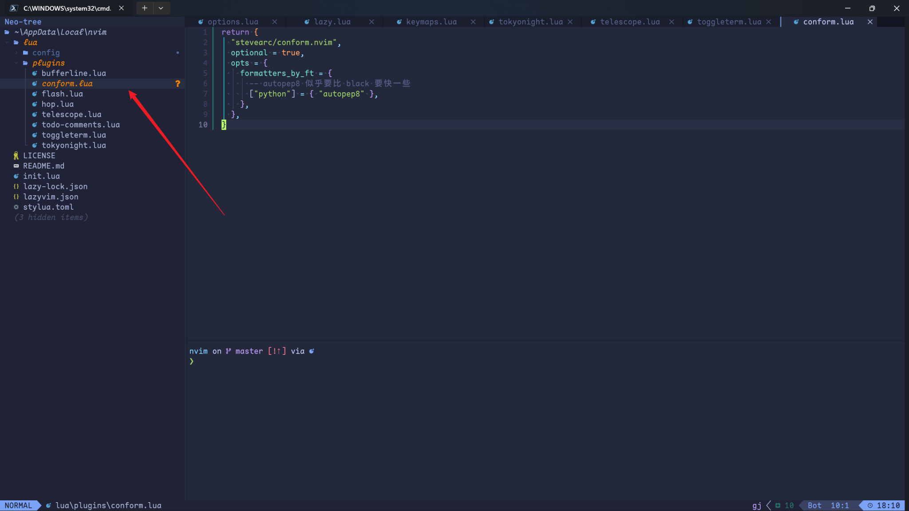Click the lua icon next to init.lua

(x=16, y=176)
